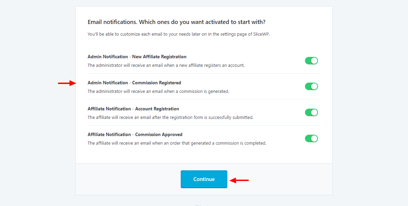This screenshot has width=408, height=206.
Task: Click the description about the registration form submitted
Action: [x=170, y=117]
